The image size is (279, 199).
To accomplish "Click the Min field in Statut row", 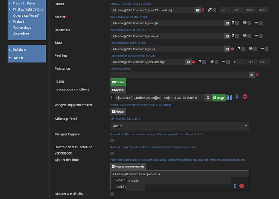I will tap(225, 10).
